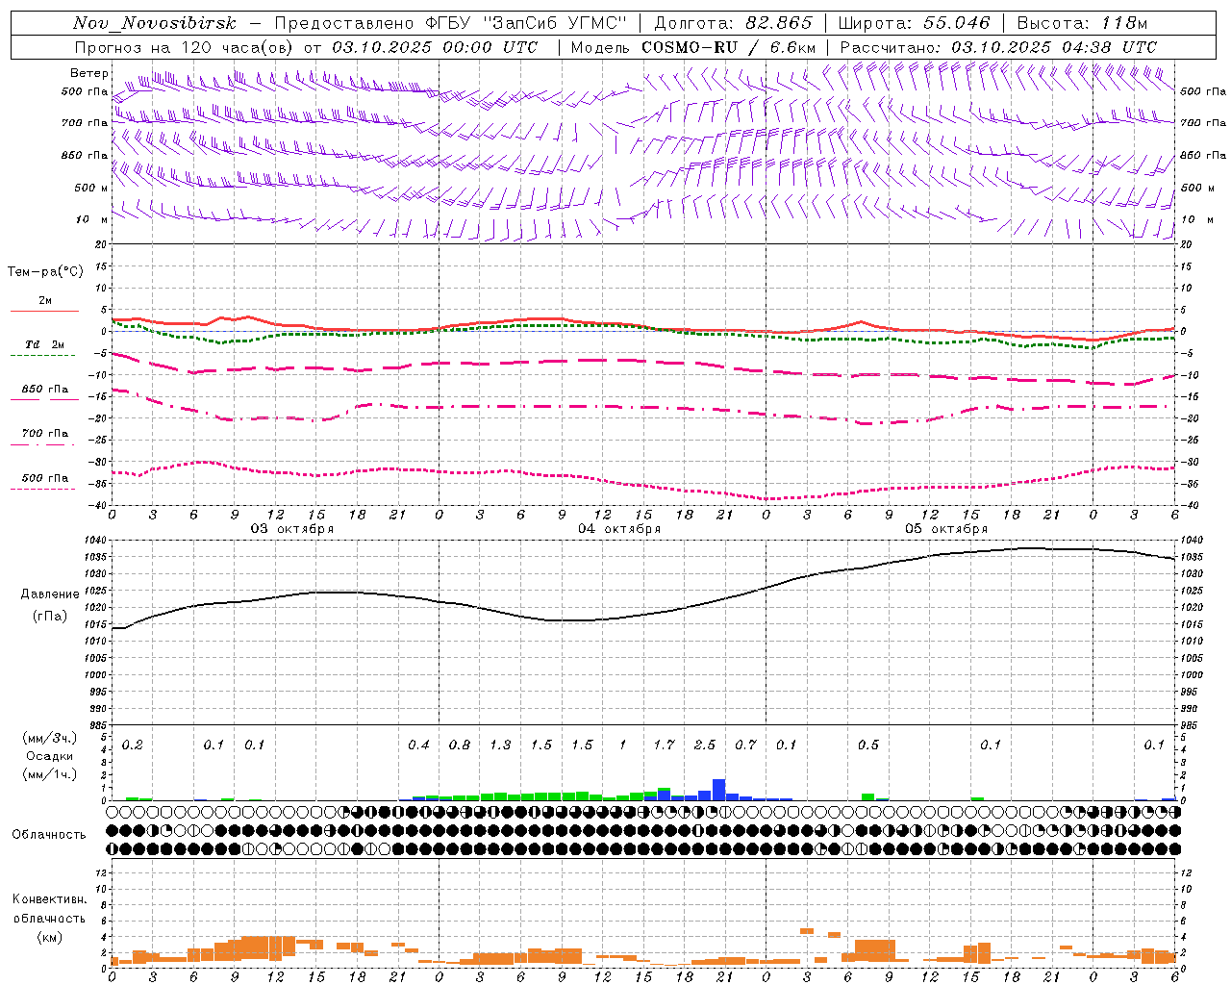The image size is (1231, 985).
Task: Click the date label 04 октября
Action: (x=619, y=528)
